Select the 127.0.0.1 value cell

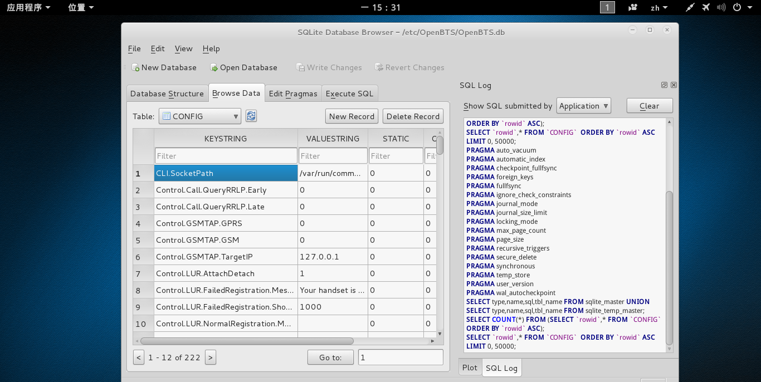[x=333, y=257]
